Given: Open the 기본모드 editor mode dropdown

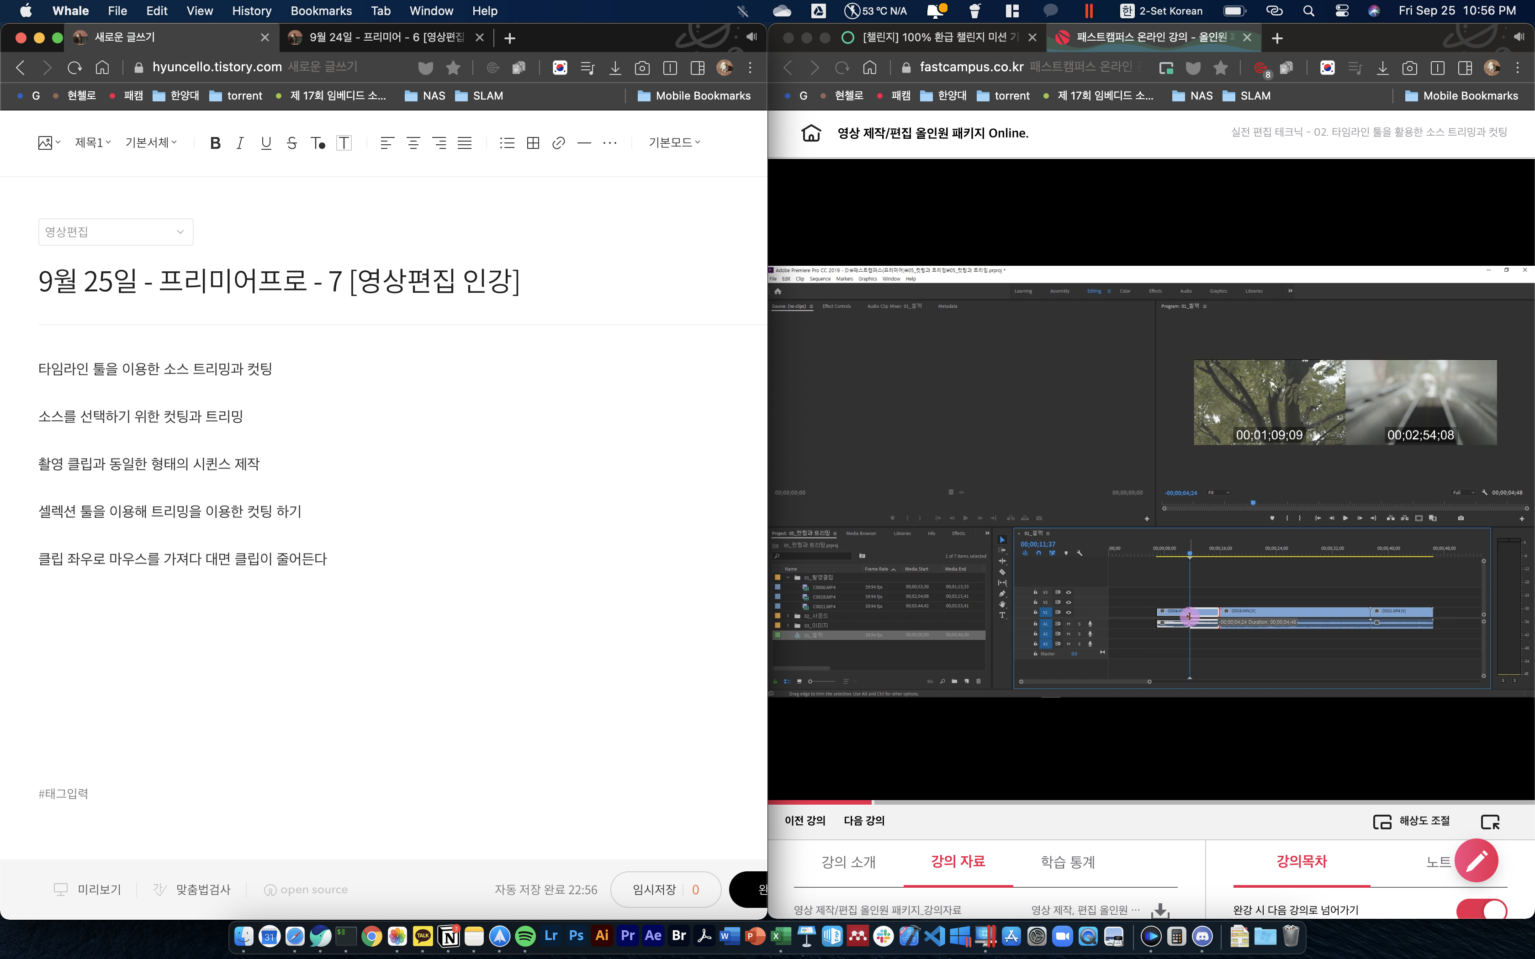Looking at the screenshot, I should click(674, 142).
